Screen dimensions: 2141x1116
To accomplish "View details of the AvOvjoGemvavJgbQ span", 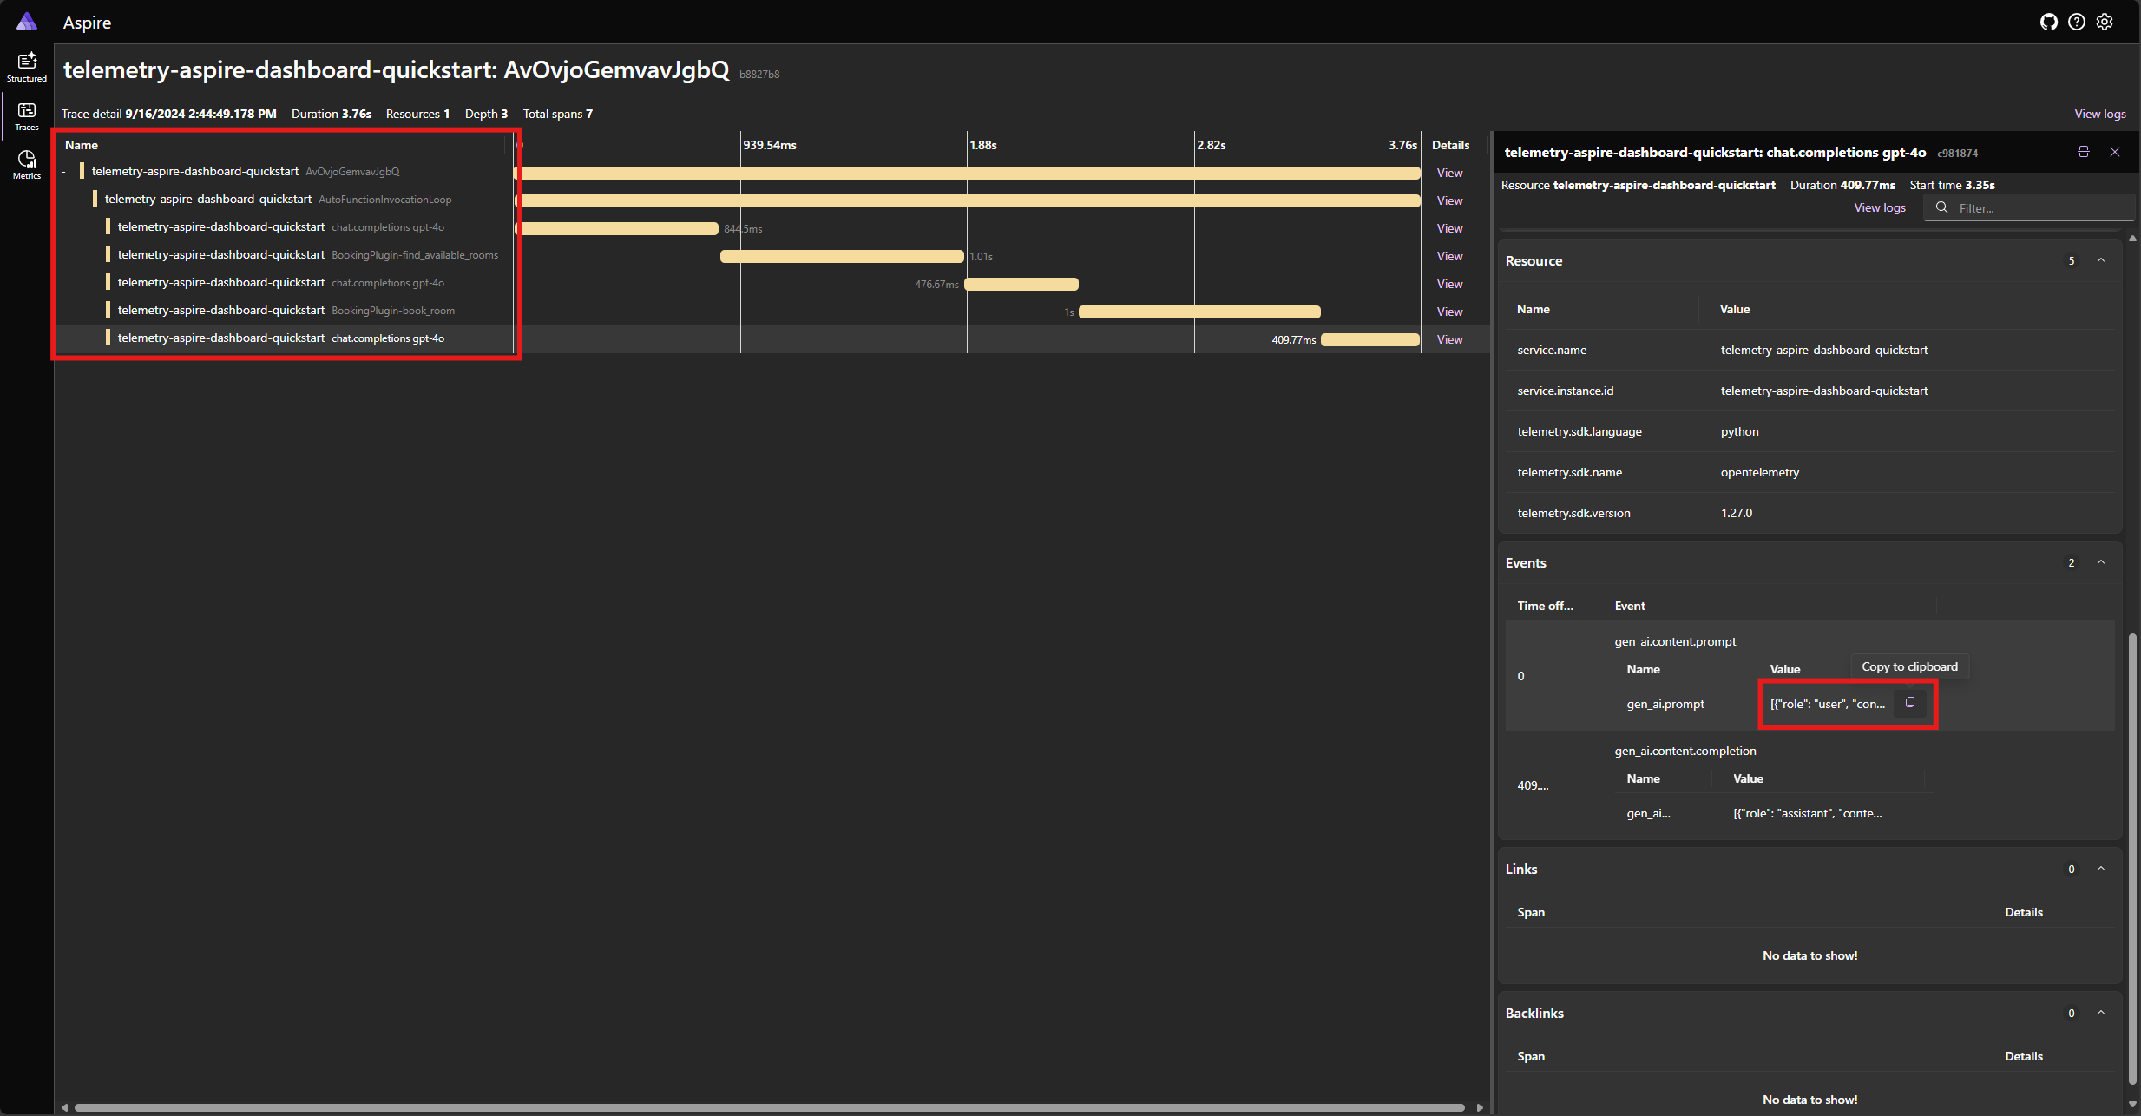I will 1449,173.
